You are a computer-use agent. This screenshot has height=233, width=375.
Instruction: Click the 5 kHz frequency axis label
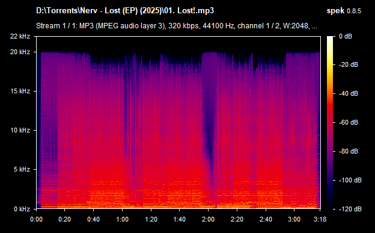point(22,169)
